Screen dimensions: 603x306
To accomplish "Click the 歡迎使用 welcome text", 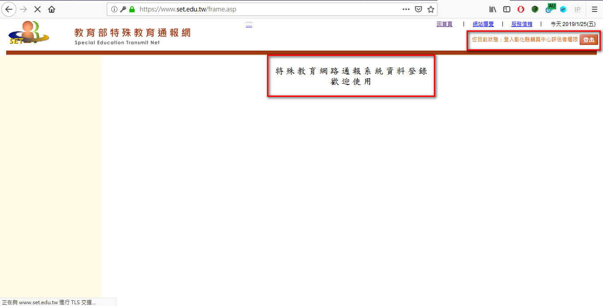I will click(x=351, y=82).
